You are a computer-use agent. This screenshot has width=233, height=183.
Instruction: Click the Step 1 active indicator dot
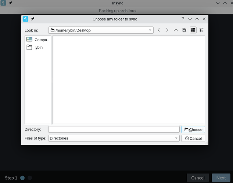point(22,177)
